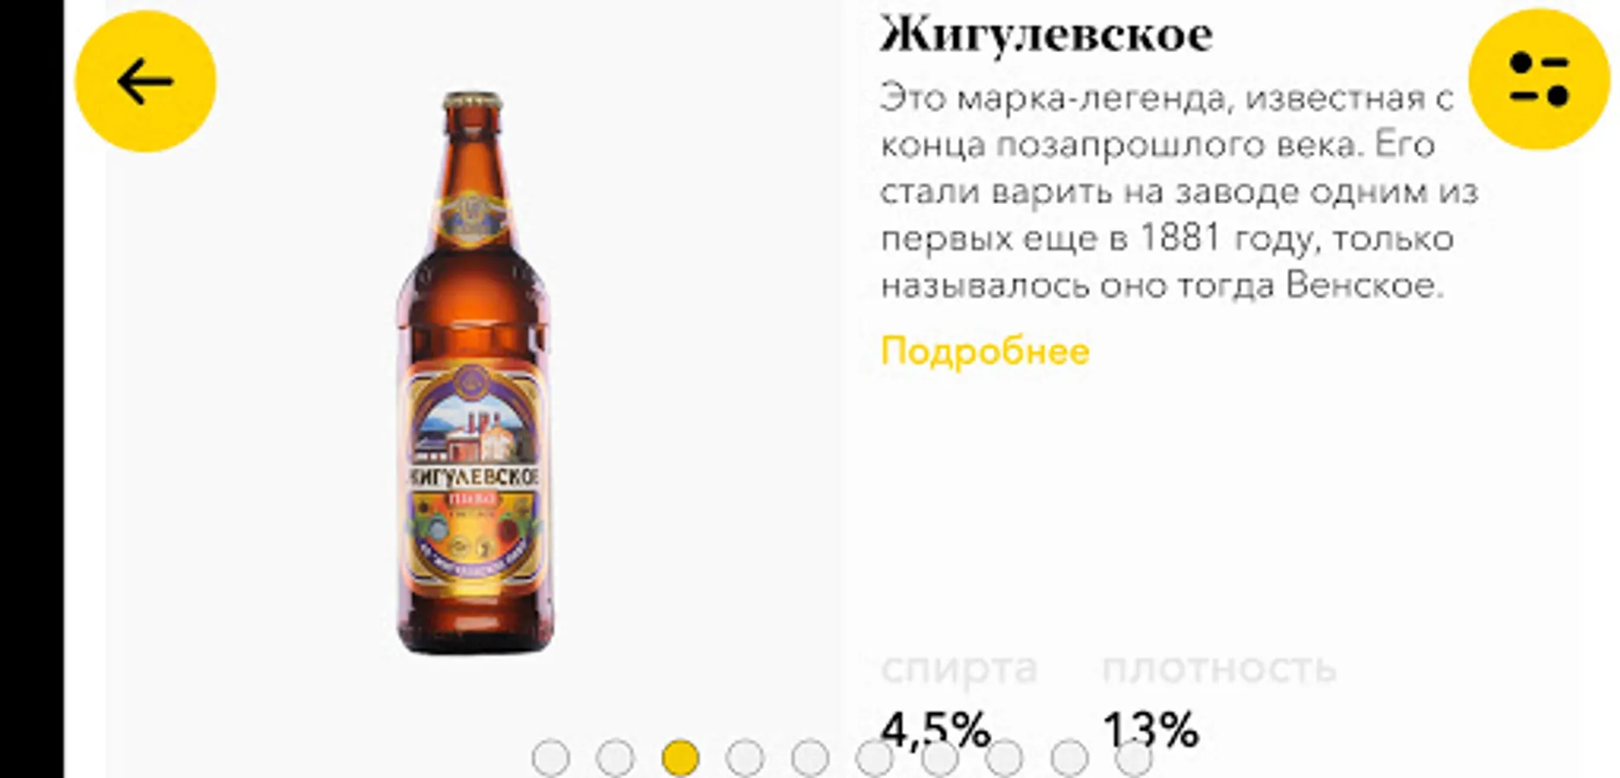Jump to the fifth pagination dot
This screenshot has height=778, width=1620.
click(x=810, y=758)
